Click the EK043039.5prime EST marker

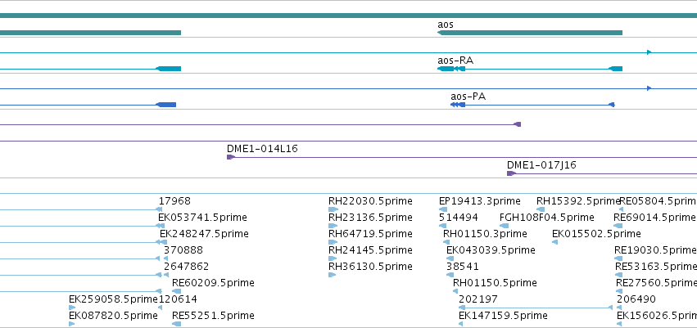[x=450, y=258]
